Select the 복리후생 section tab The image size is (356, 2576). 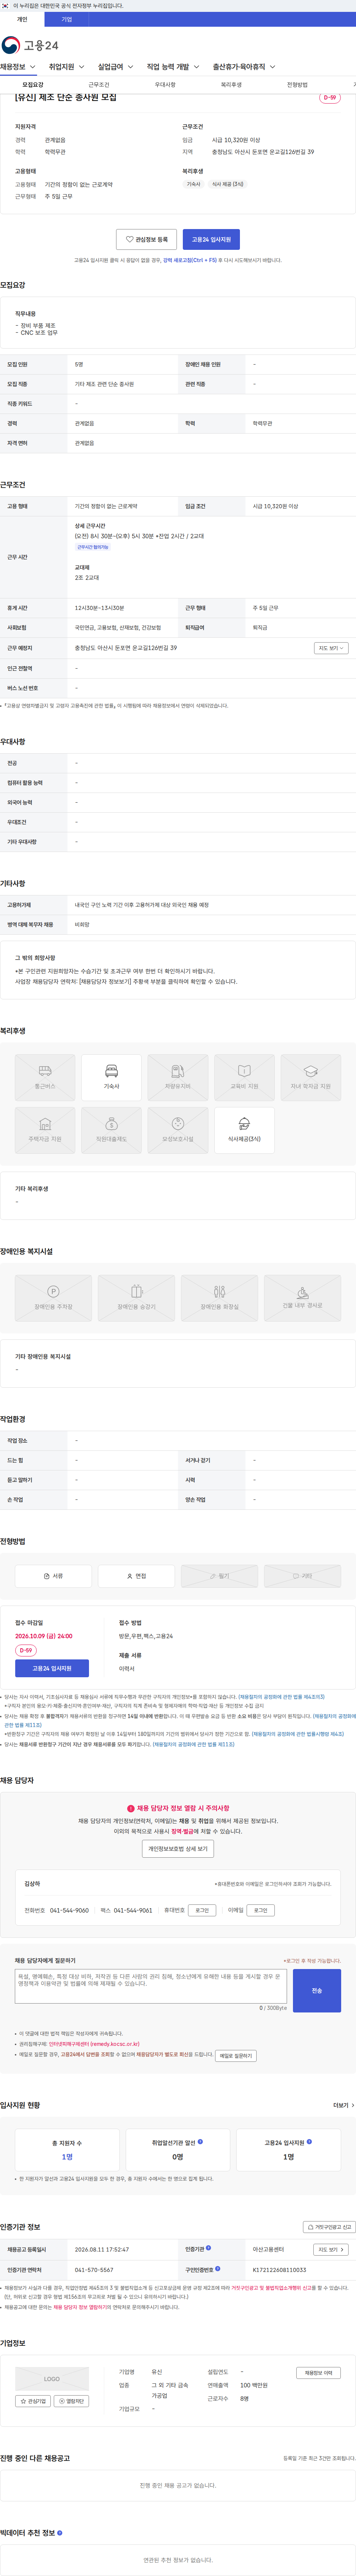(231, 85)
